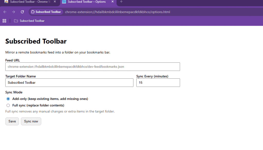The width and height of the screenshot is (263, 150).
Task: Close the Subscribed Toolbar – Options tab
Action: click(x=112, y=2)
